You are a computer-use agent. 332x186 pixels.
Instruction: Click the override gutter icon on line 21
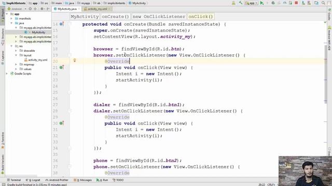[x=62, y=68]
